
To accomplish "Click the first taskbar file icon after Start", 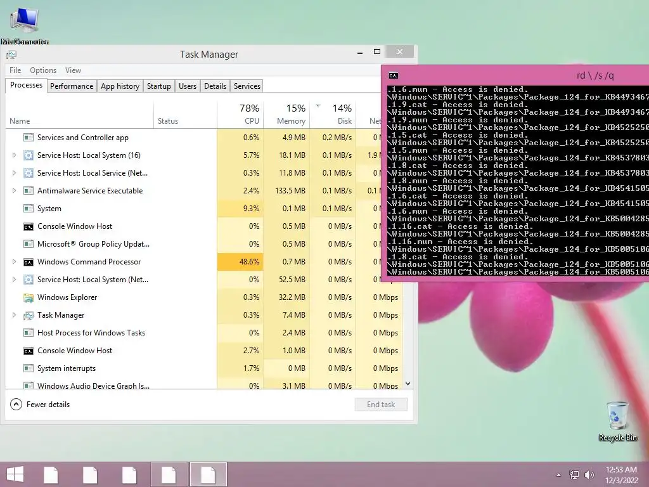I will point(51,474).
